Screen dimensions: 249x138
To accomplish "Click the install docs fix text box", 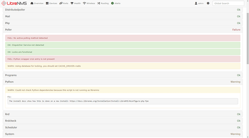I will coord(123,101).
